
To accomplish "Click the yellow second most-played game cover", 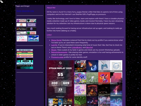I will (x=55, y=102).
